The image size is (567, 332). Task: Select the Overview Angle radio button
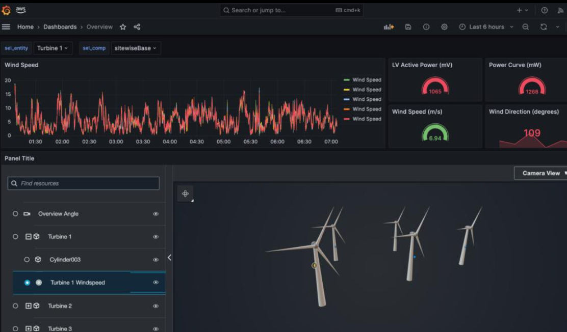click(15, 214)
